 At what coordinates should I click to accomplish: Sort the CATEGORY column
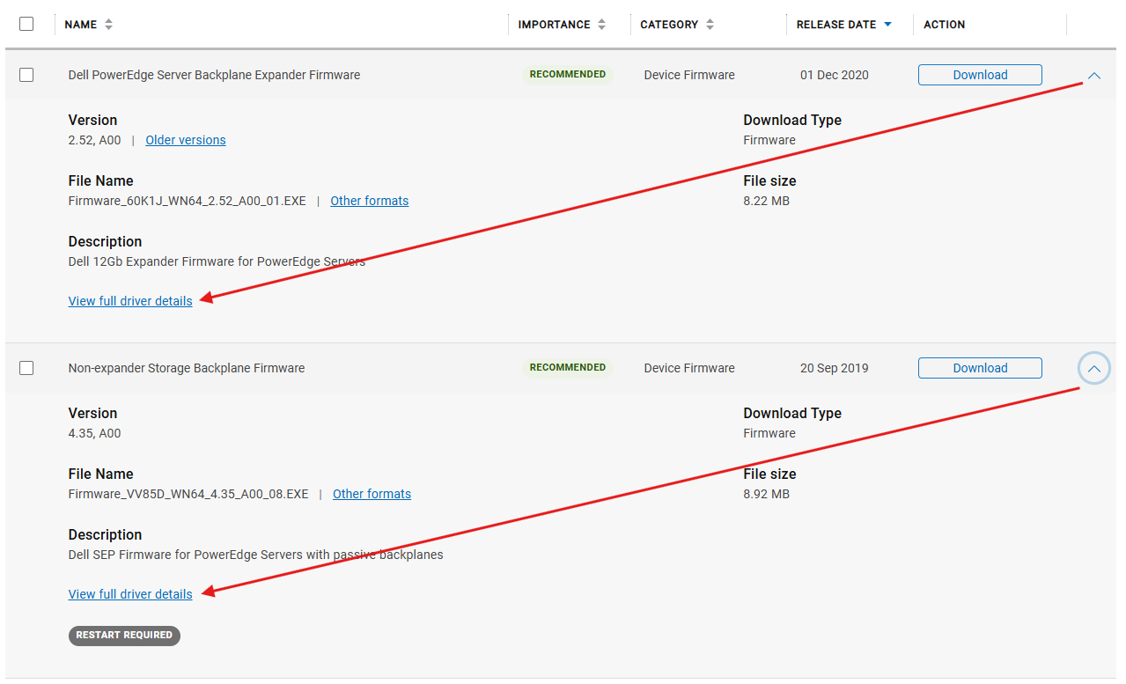pos(709,24)
